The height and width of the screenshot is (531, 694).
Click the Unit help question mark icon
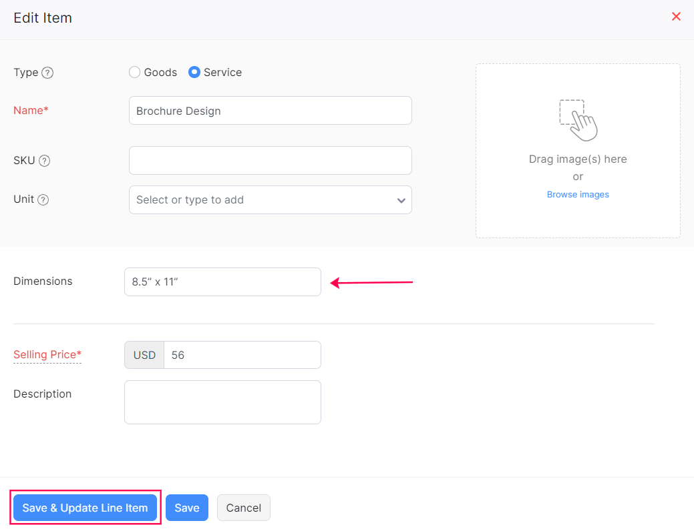click(x=42, y=199)
